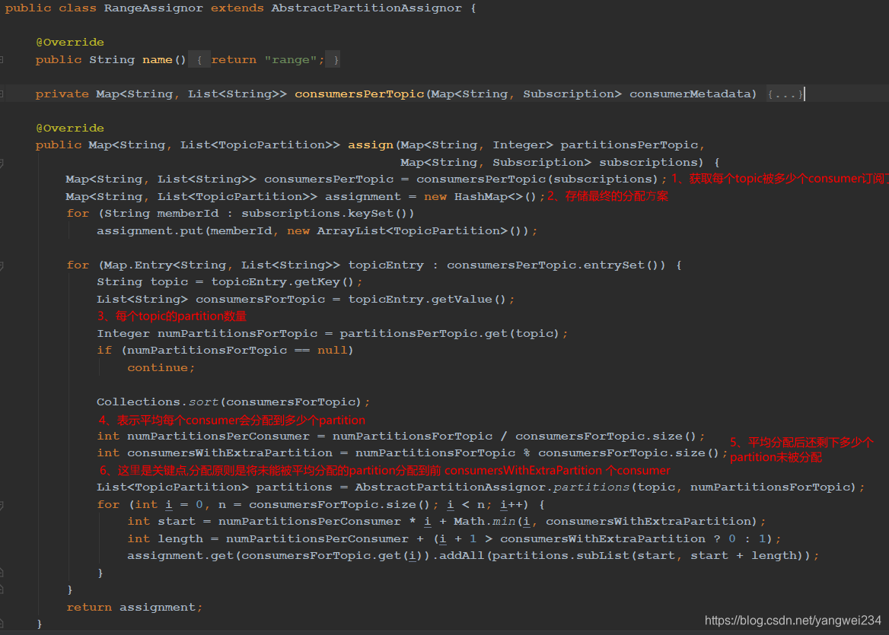Click assignment.get(consumersForTopic.get(i)) expression
The width and height of the screenshot is (889, 635).
pyautogui.click(x=280, y=556)
